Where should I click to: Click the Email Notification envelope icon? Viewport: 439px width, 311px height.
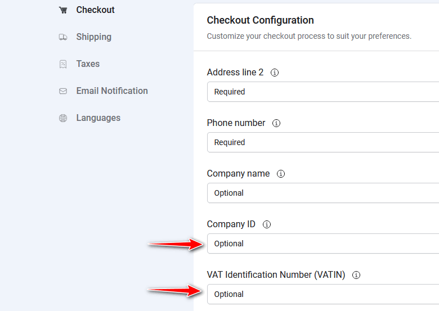63,91
